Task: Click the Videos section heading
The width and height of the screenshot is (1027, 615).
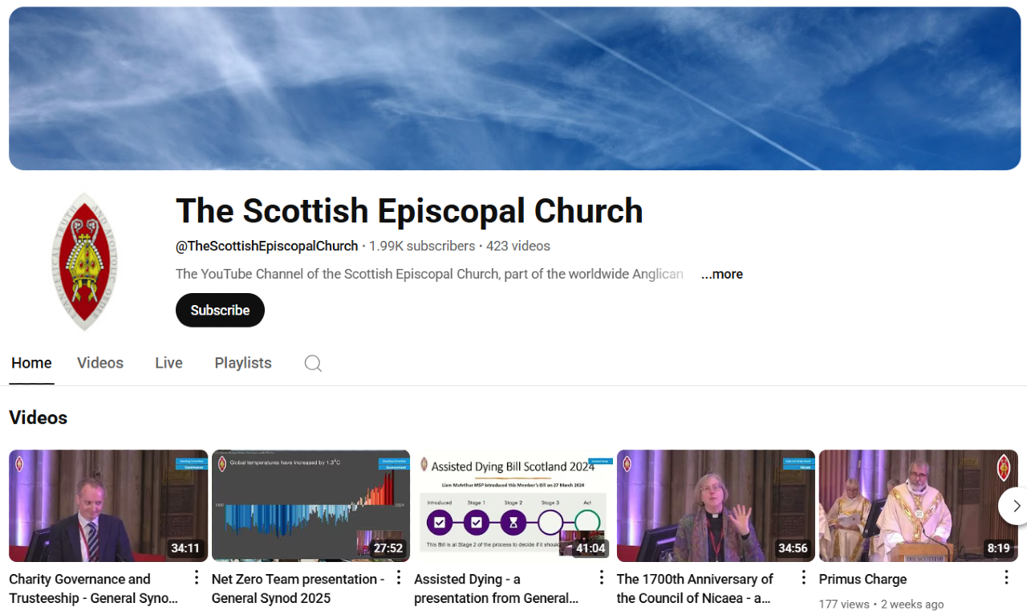Action: click(38, 417)
